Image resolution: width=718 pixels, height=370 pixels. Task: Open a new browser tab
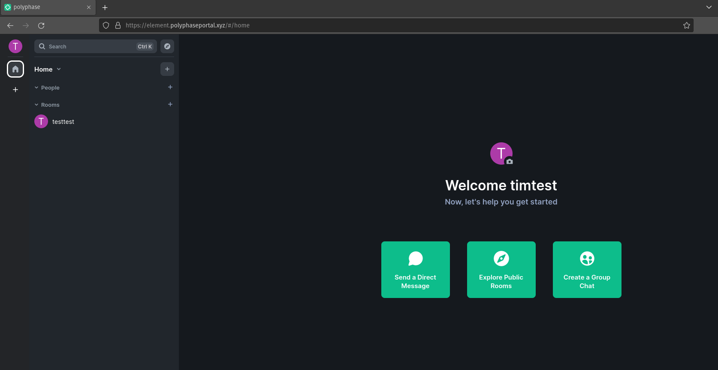(105, 7)
